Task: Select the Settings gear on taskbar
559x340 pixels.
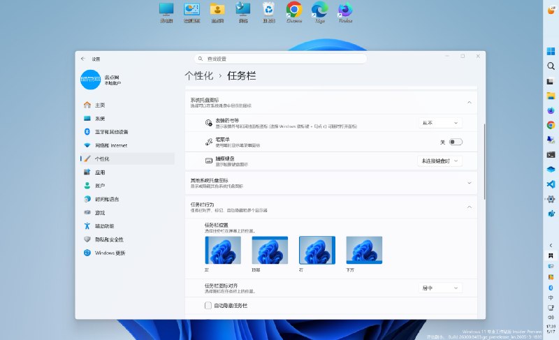Action: point(551,199)
